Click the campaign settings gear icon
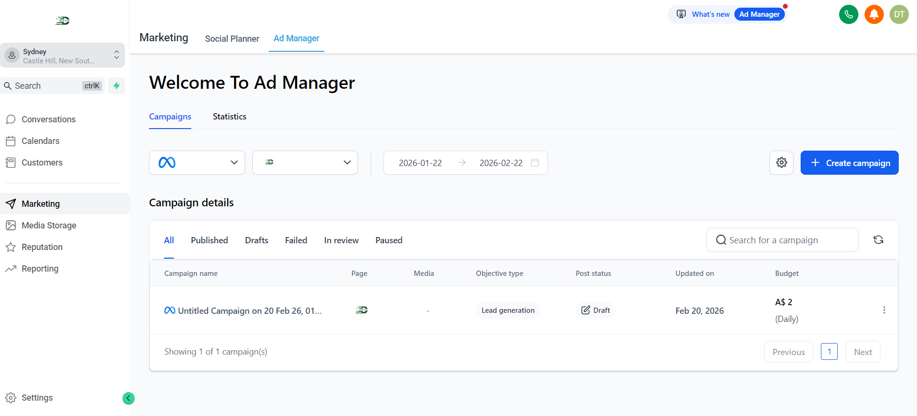This screenshot has height=416, width=917. 781,163
